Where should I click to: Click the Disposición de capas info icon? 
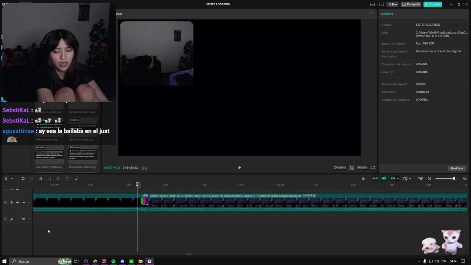pos(411,64)
